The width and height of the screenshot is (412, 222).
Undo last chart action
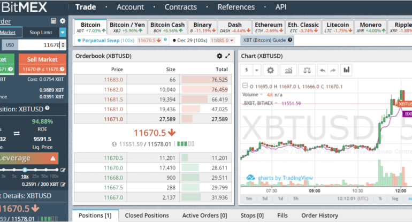(323, 70)
